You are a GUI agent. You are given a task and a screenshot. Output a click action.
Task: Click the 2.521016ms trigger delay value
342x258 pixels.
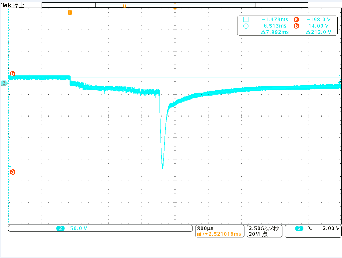coord(225,234)
